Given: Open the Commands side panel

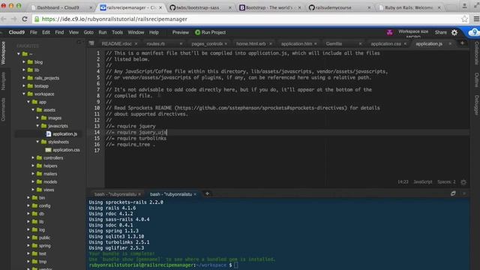Looking at the screenshot, I should 3,109.
